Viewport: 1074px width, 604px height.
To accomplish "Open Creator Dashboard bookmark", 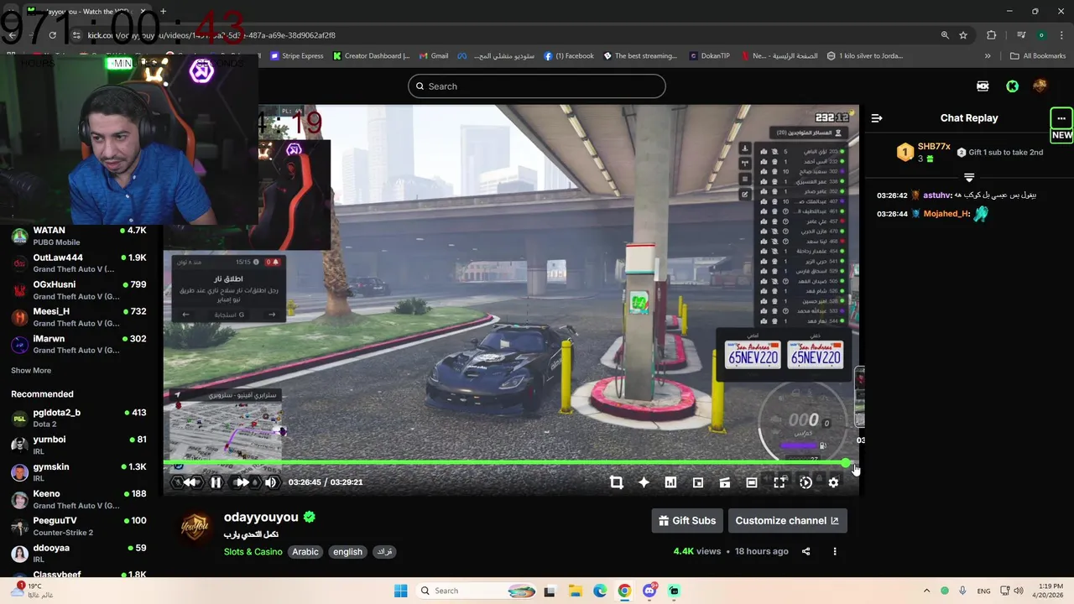I will 371,56.
